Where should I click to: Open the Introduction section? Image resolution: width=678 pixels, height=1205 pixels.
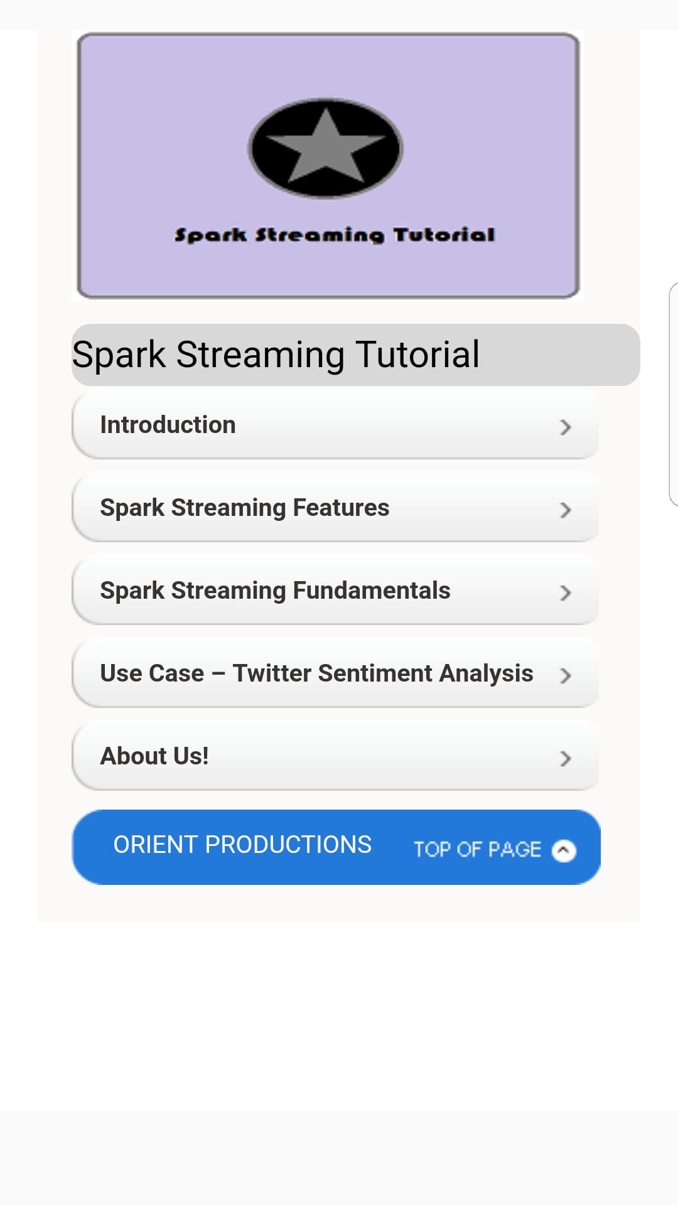tap(336, 424)
